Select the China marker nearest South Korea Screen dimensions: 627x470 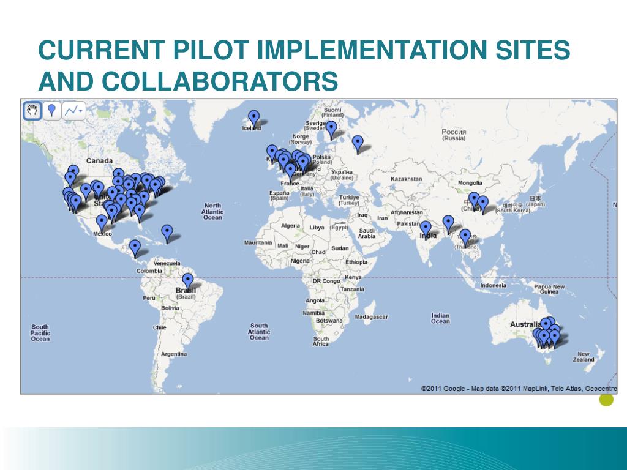482,204
